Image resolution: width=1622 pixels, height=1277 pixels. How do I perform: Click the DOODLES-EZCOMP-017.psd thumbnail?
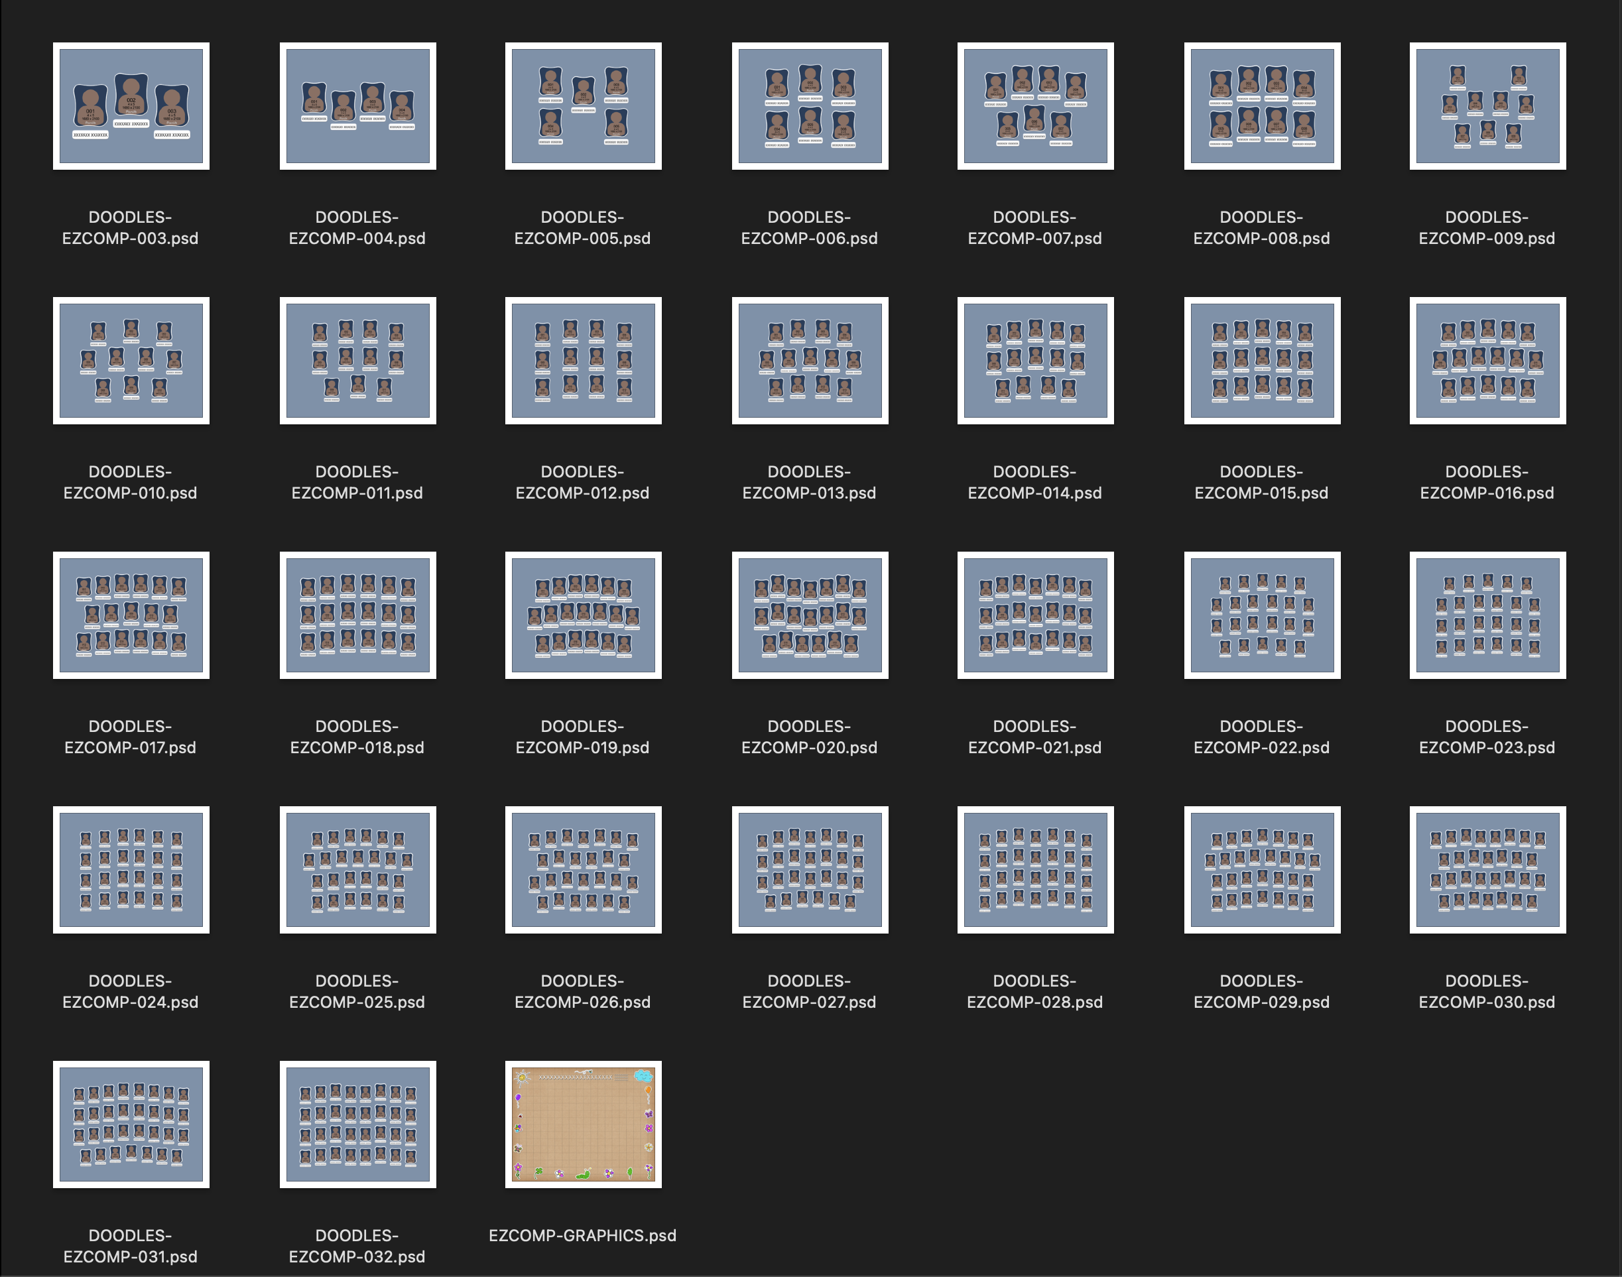pos(131,615)
